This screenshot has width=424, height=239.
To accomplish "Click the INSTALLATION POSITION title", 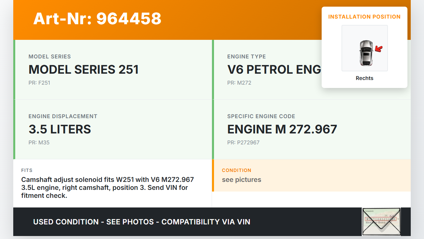I will (364, 17).
